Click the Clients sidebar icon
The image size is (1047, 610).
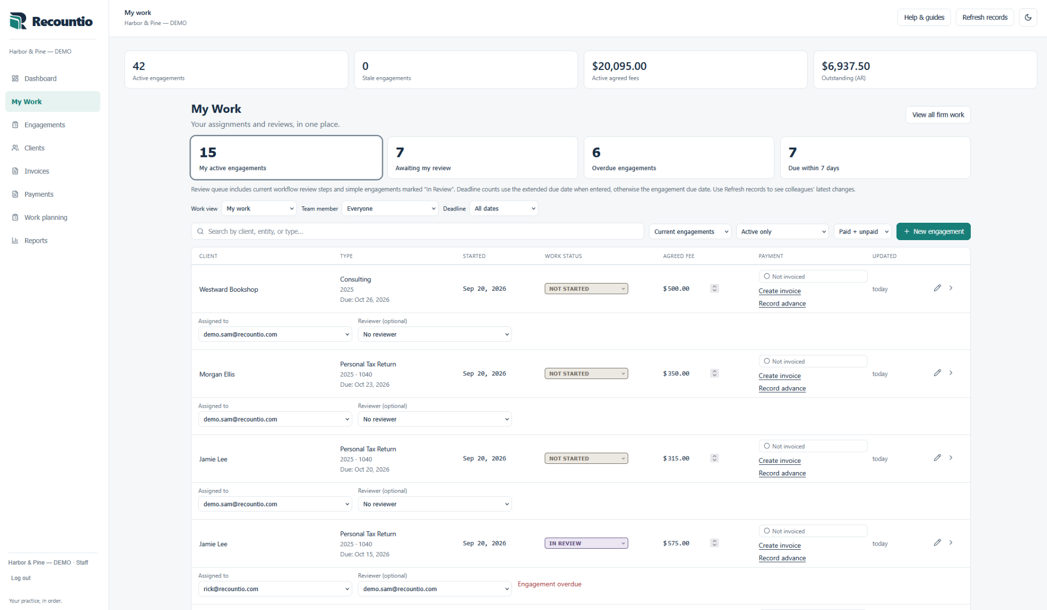(15, 148)
